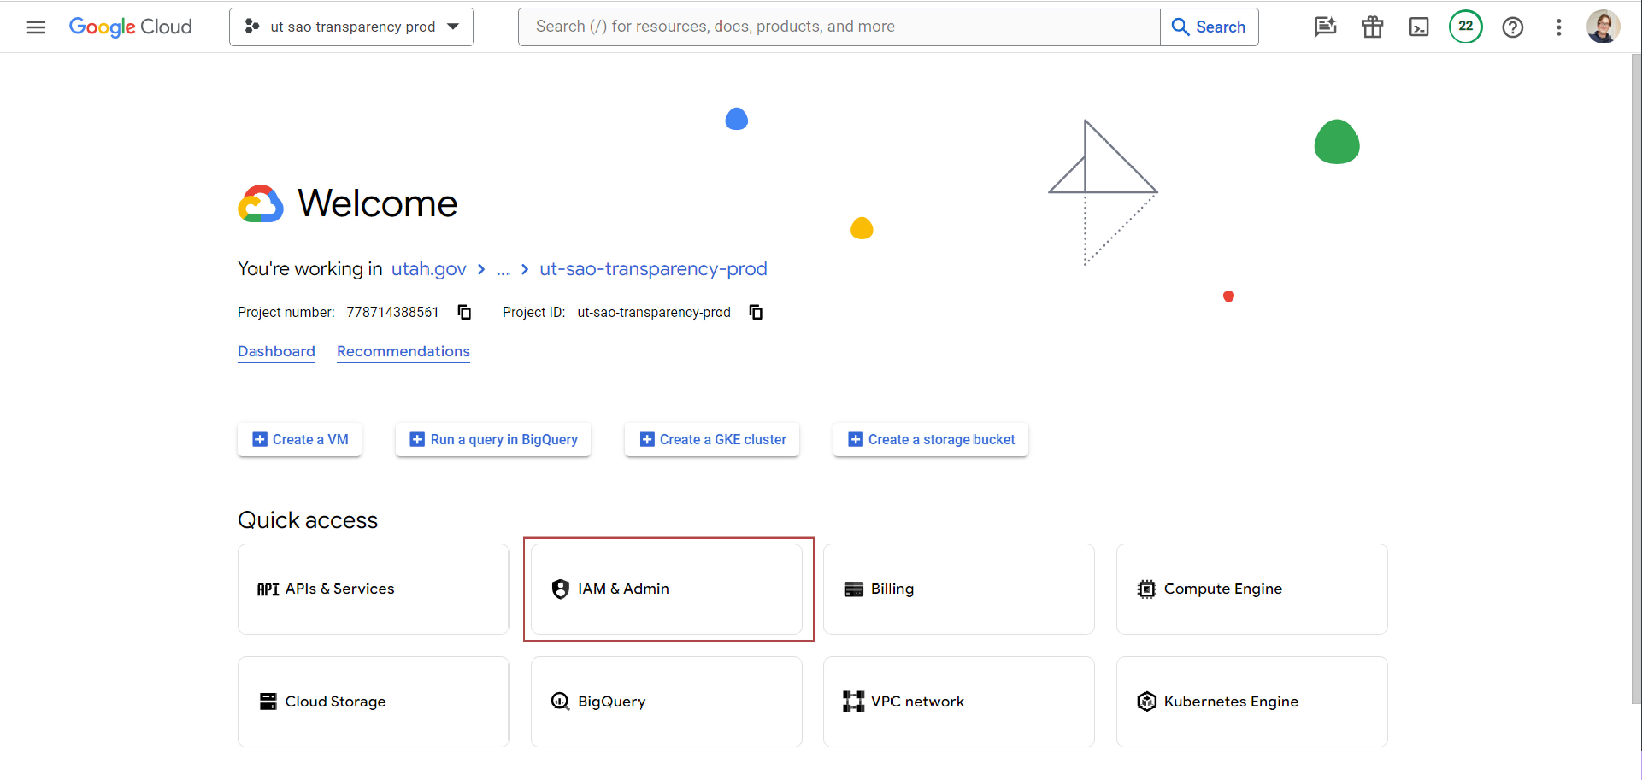Viewport: 1642px width, 780px height.
Task: Open the more options three-dot menu
Action: [1559, 27]
